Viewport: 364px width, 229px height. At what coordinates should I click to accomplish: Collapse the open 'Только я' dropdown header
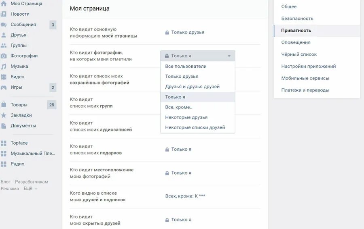tap(197, 56)
